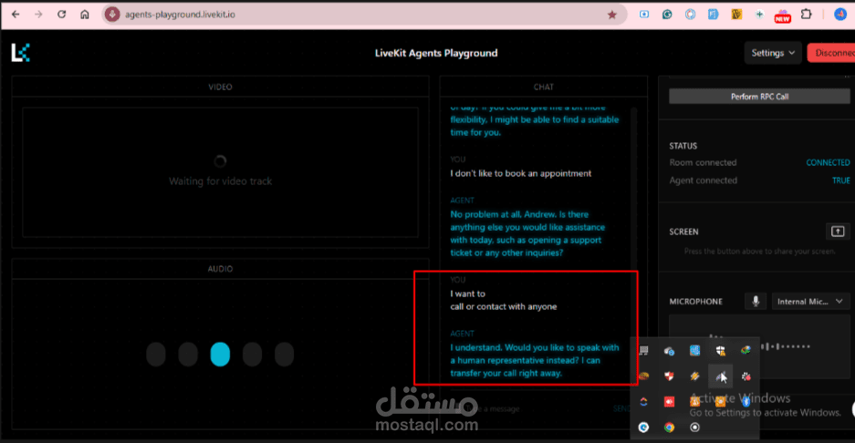Open the white circle tray icon
This screenshot has height=443, width=855.
point(694,428)
